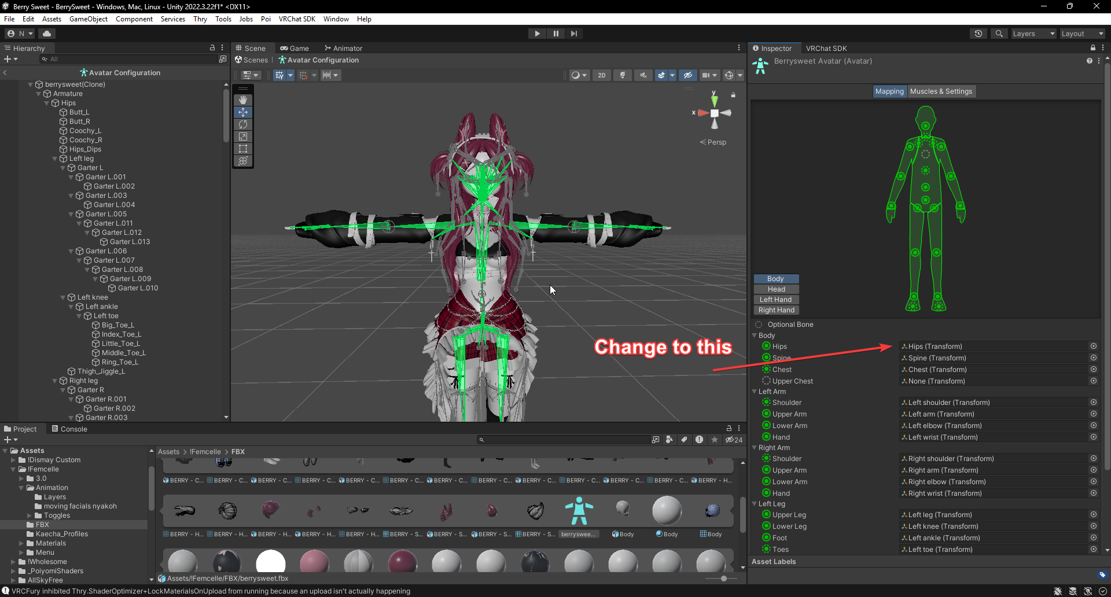Click the Project search input field

[x=565, y=440]
